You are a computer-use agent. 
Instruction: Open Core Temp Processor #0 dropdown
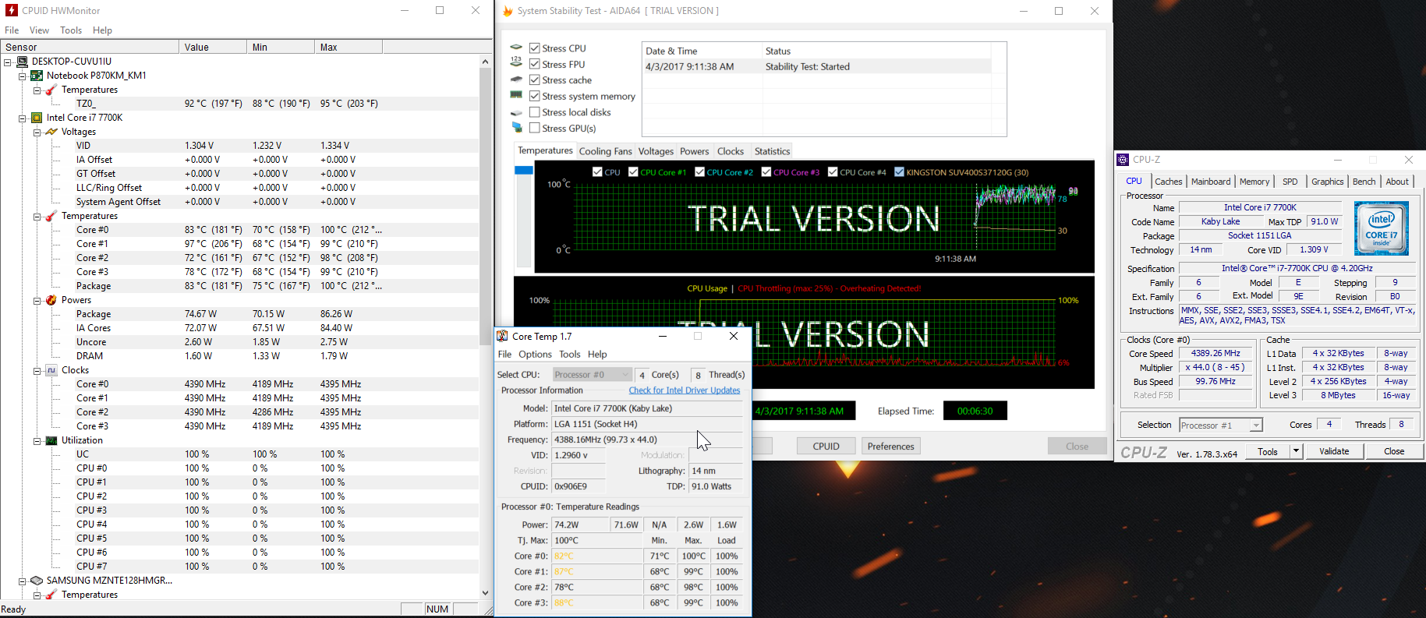click(x=593, y=375)
